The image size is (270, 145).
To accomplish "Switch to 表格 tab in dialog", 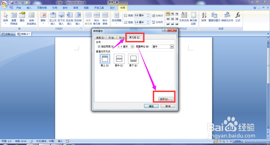I will (x=100, y=38).
